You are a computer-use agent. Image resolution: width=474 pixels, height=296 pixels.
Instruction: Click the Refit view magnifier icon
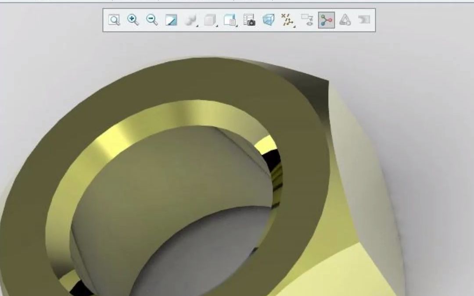pos(114,20)
